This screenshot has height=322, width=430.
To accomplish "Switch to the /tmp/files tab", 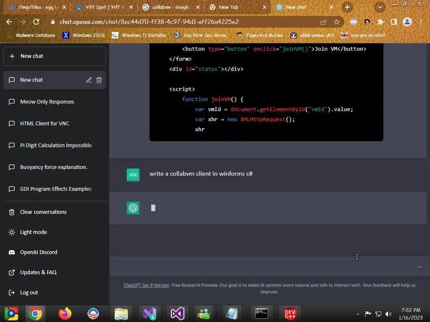I will click(37, 8).
